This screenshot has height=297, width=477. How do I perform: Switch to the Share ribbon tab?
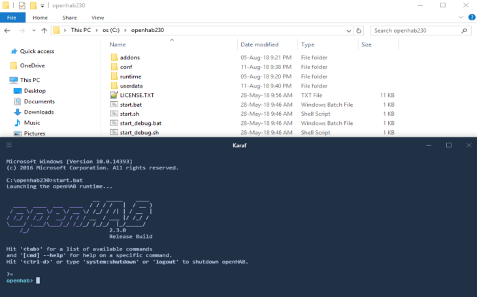[69, 18]
